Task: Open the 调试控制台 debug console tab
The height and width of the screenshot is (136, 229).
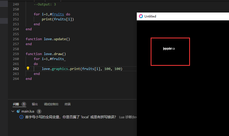Action: click(x=51, y=104)
